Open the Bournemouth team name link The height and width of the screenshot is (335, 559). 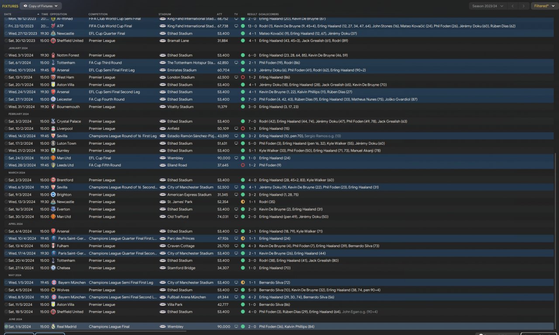[68, 107]
